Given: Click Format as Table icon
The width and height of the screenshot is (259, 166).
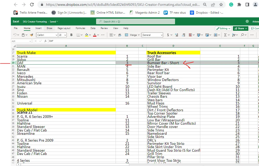Looking at the screenshot, I should 207,35.
